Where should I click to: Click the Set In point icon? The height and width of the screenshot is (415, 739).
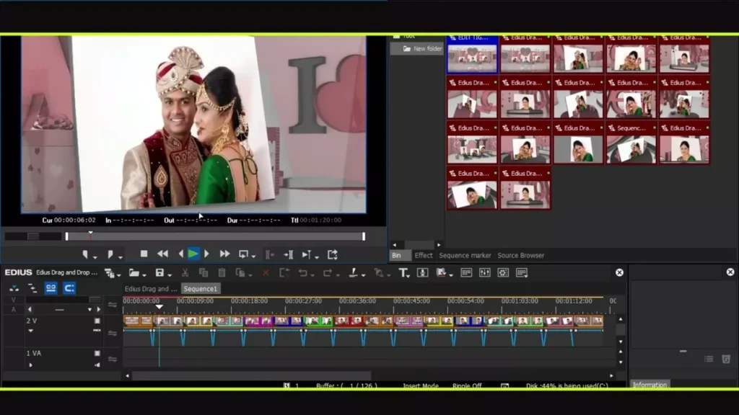tap(85, 254)
